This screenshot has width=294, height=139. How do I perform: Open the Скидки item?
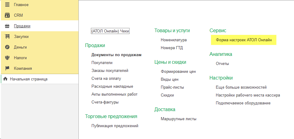point(167,95)
